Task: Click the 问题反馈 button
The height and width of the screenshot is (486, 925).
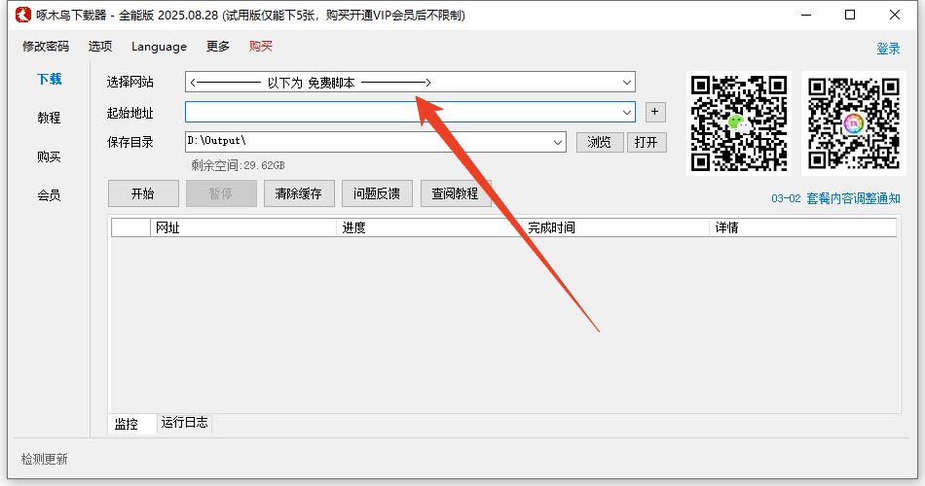Action: pyautogui.click(x=377, y=193)
